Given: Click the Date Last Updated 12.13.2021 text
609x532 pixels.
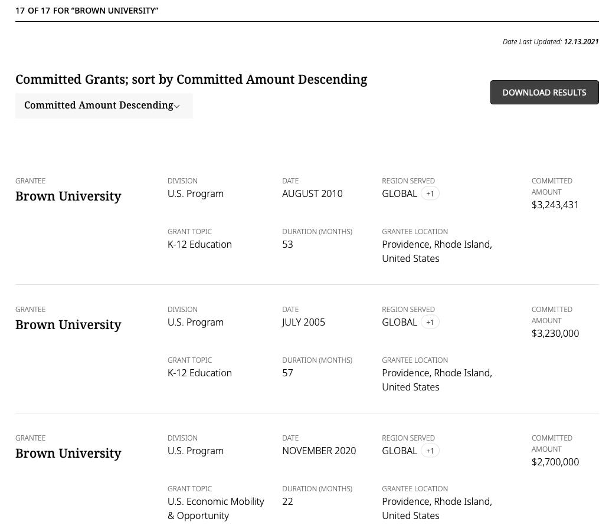Looking at the screenshot, I should coord(551,41).
